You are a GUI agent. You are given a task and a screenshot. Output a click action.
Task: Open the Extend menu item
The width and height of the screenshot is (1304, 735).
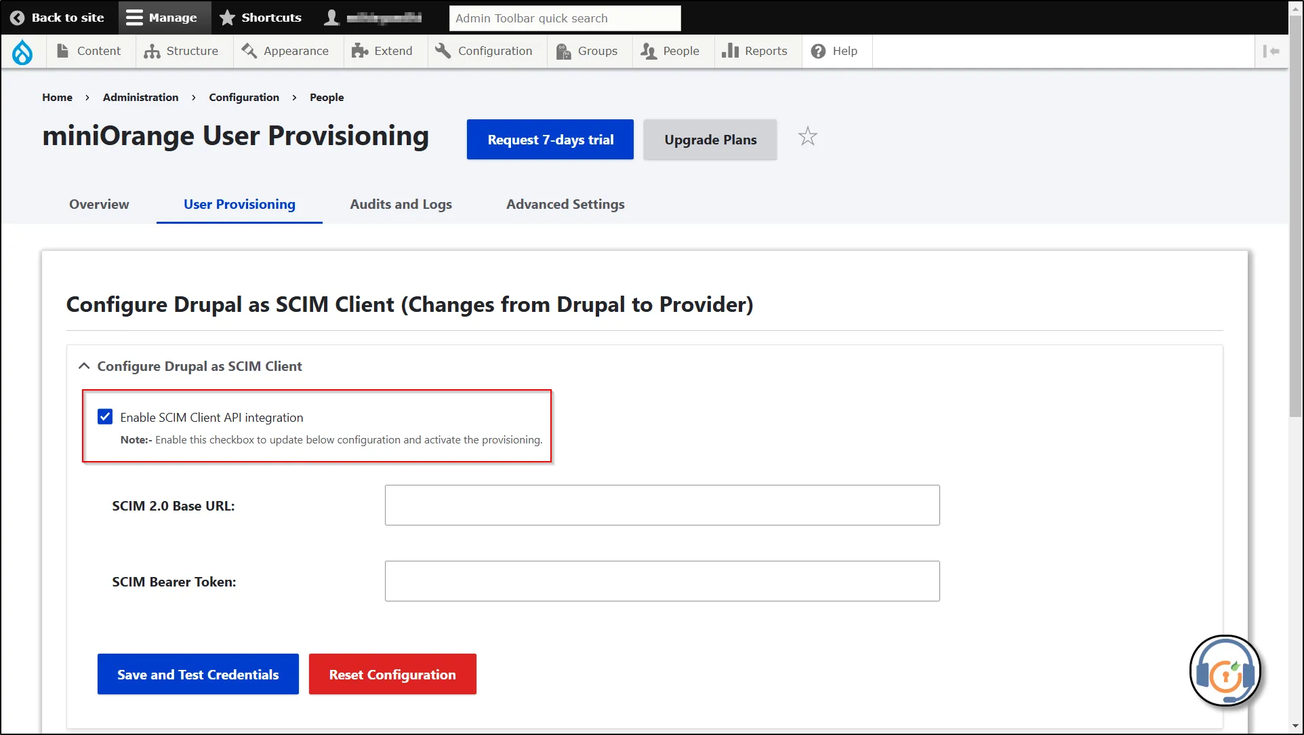coord(386,51)
